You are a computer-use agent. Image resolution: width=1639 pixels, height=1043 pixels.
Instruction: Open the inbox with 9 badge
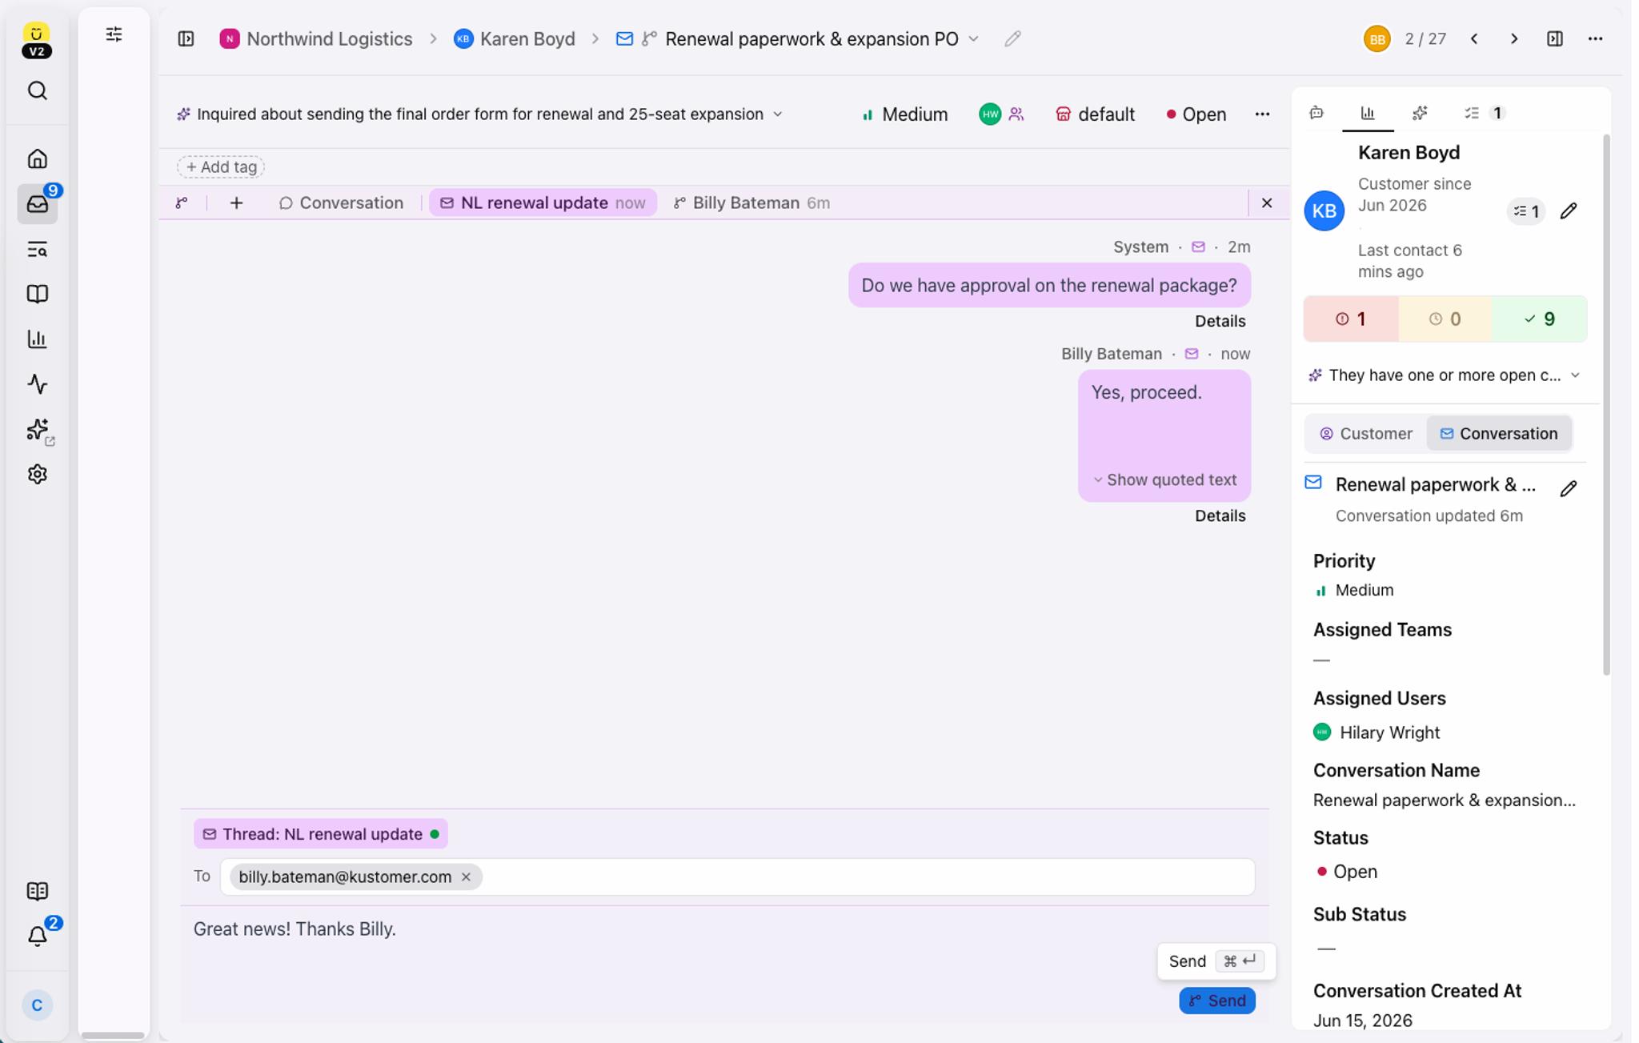pos(37,204)
